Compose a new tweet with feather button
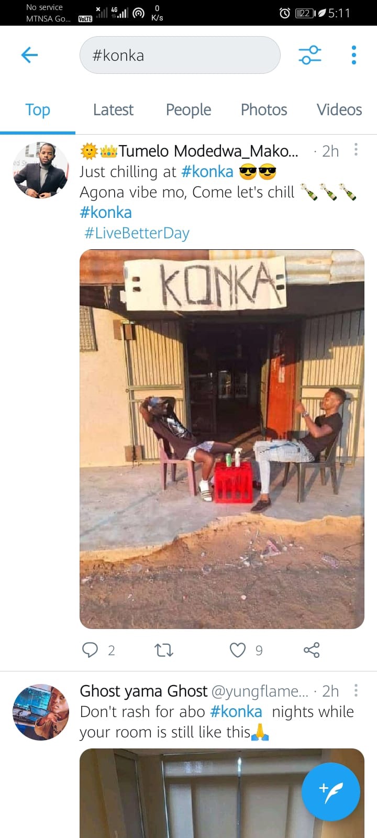Viewport: 377px width, 838px height. (x=331, y=792)
